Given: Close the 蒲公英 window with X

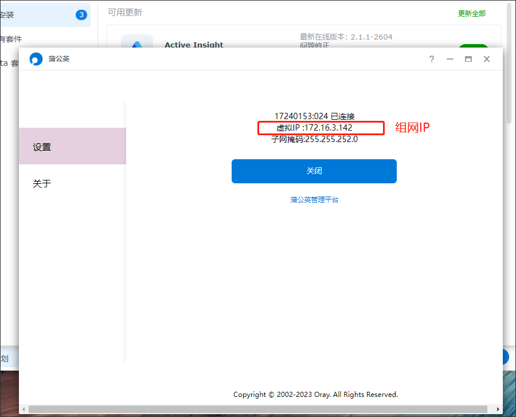Looking at the screenshot, I should click(486, 59).
